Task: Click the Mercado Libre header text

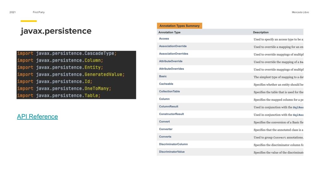Action: (x=300, y=12)
